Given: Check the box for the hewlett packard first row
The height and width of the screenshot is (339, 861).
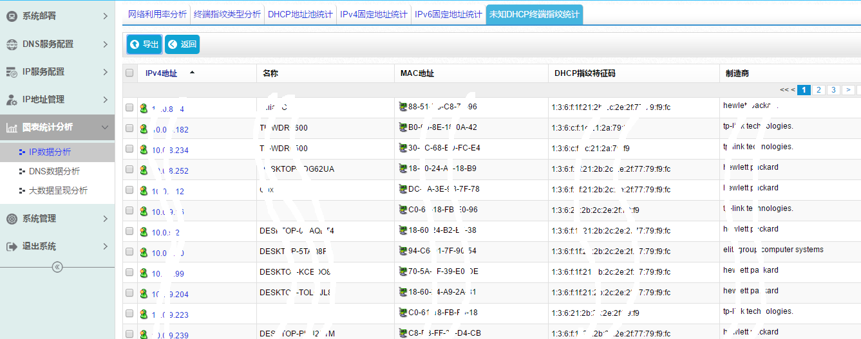Looking at the screenshot, I should tap(129, 108).
